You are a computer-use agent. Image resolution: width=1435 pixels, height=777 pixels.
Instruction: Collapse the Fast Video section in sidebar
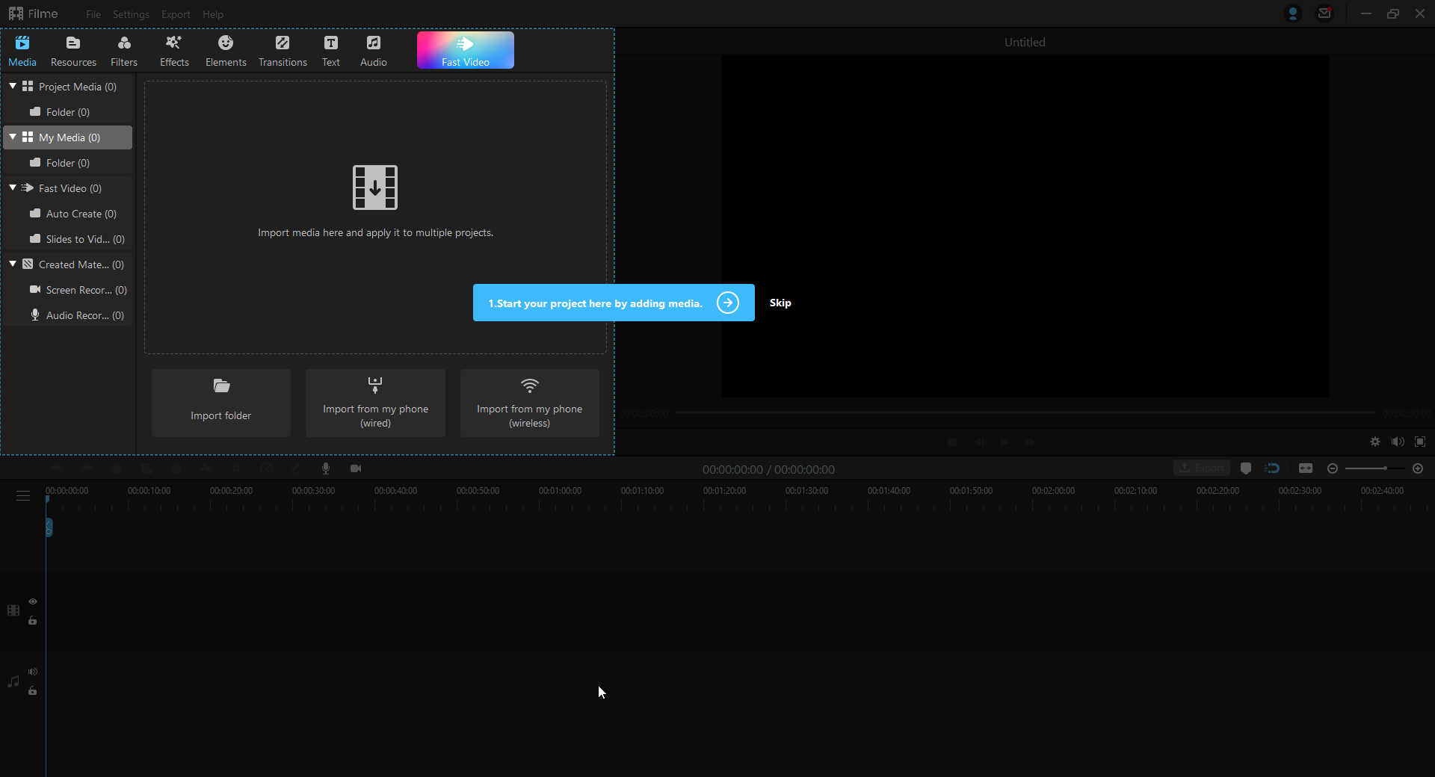point(13,188)
